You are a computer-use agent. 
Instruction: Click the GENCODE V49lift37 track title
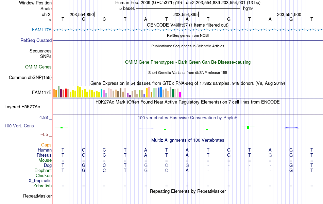point(188,25)
